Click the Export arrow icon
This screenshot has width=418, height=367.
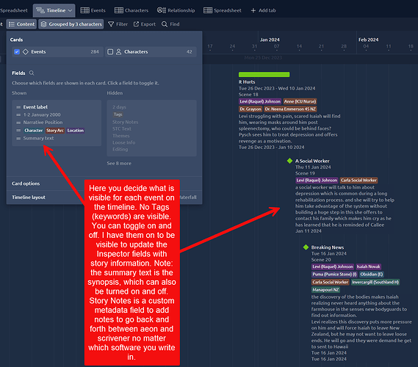[x=136, y=24]
